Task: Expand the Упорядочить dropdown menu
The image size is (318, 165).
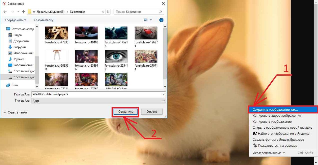Action: point(15,20)
